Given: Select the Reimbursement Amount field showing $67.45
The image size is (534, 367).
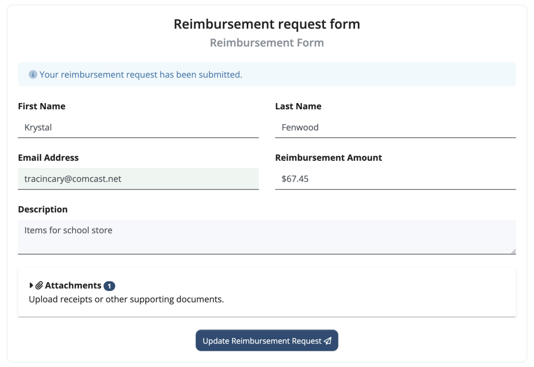Looking at the screenshot, I should 395,179.
